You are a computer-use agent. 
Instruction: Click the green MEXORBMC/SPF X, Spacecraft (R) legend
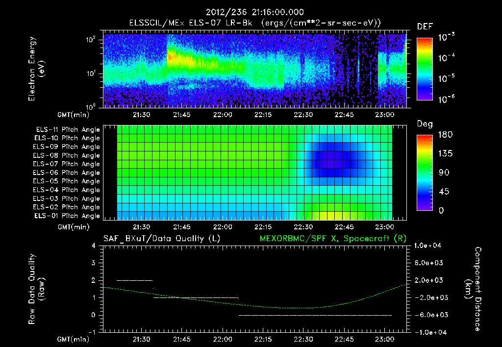333,239
